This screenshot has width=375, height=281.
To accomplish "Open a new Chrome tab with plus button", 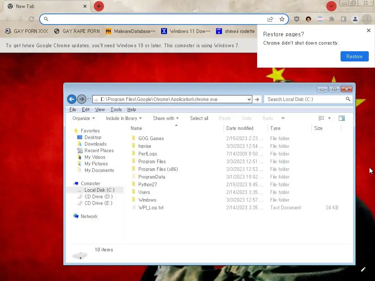I will (x=99, y=6).
